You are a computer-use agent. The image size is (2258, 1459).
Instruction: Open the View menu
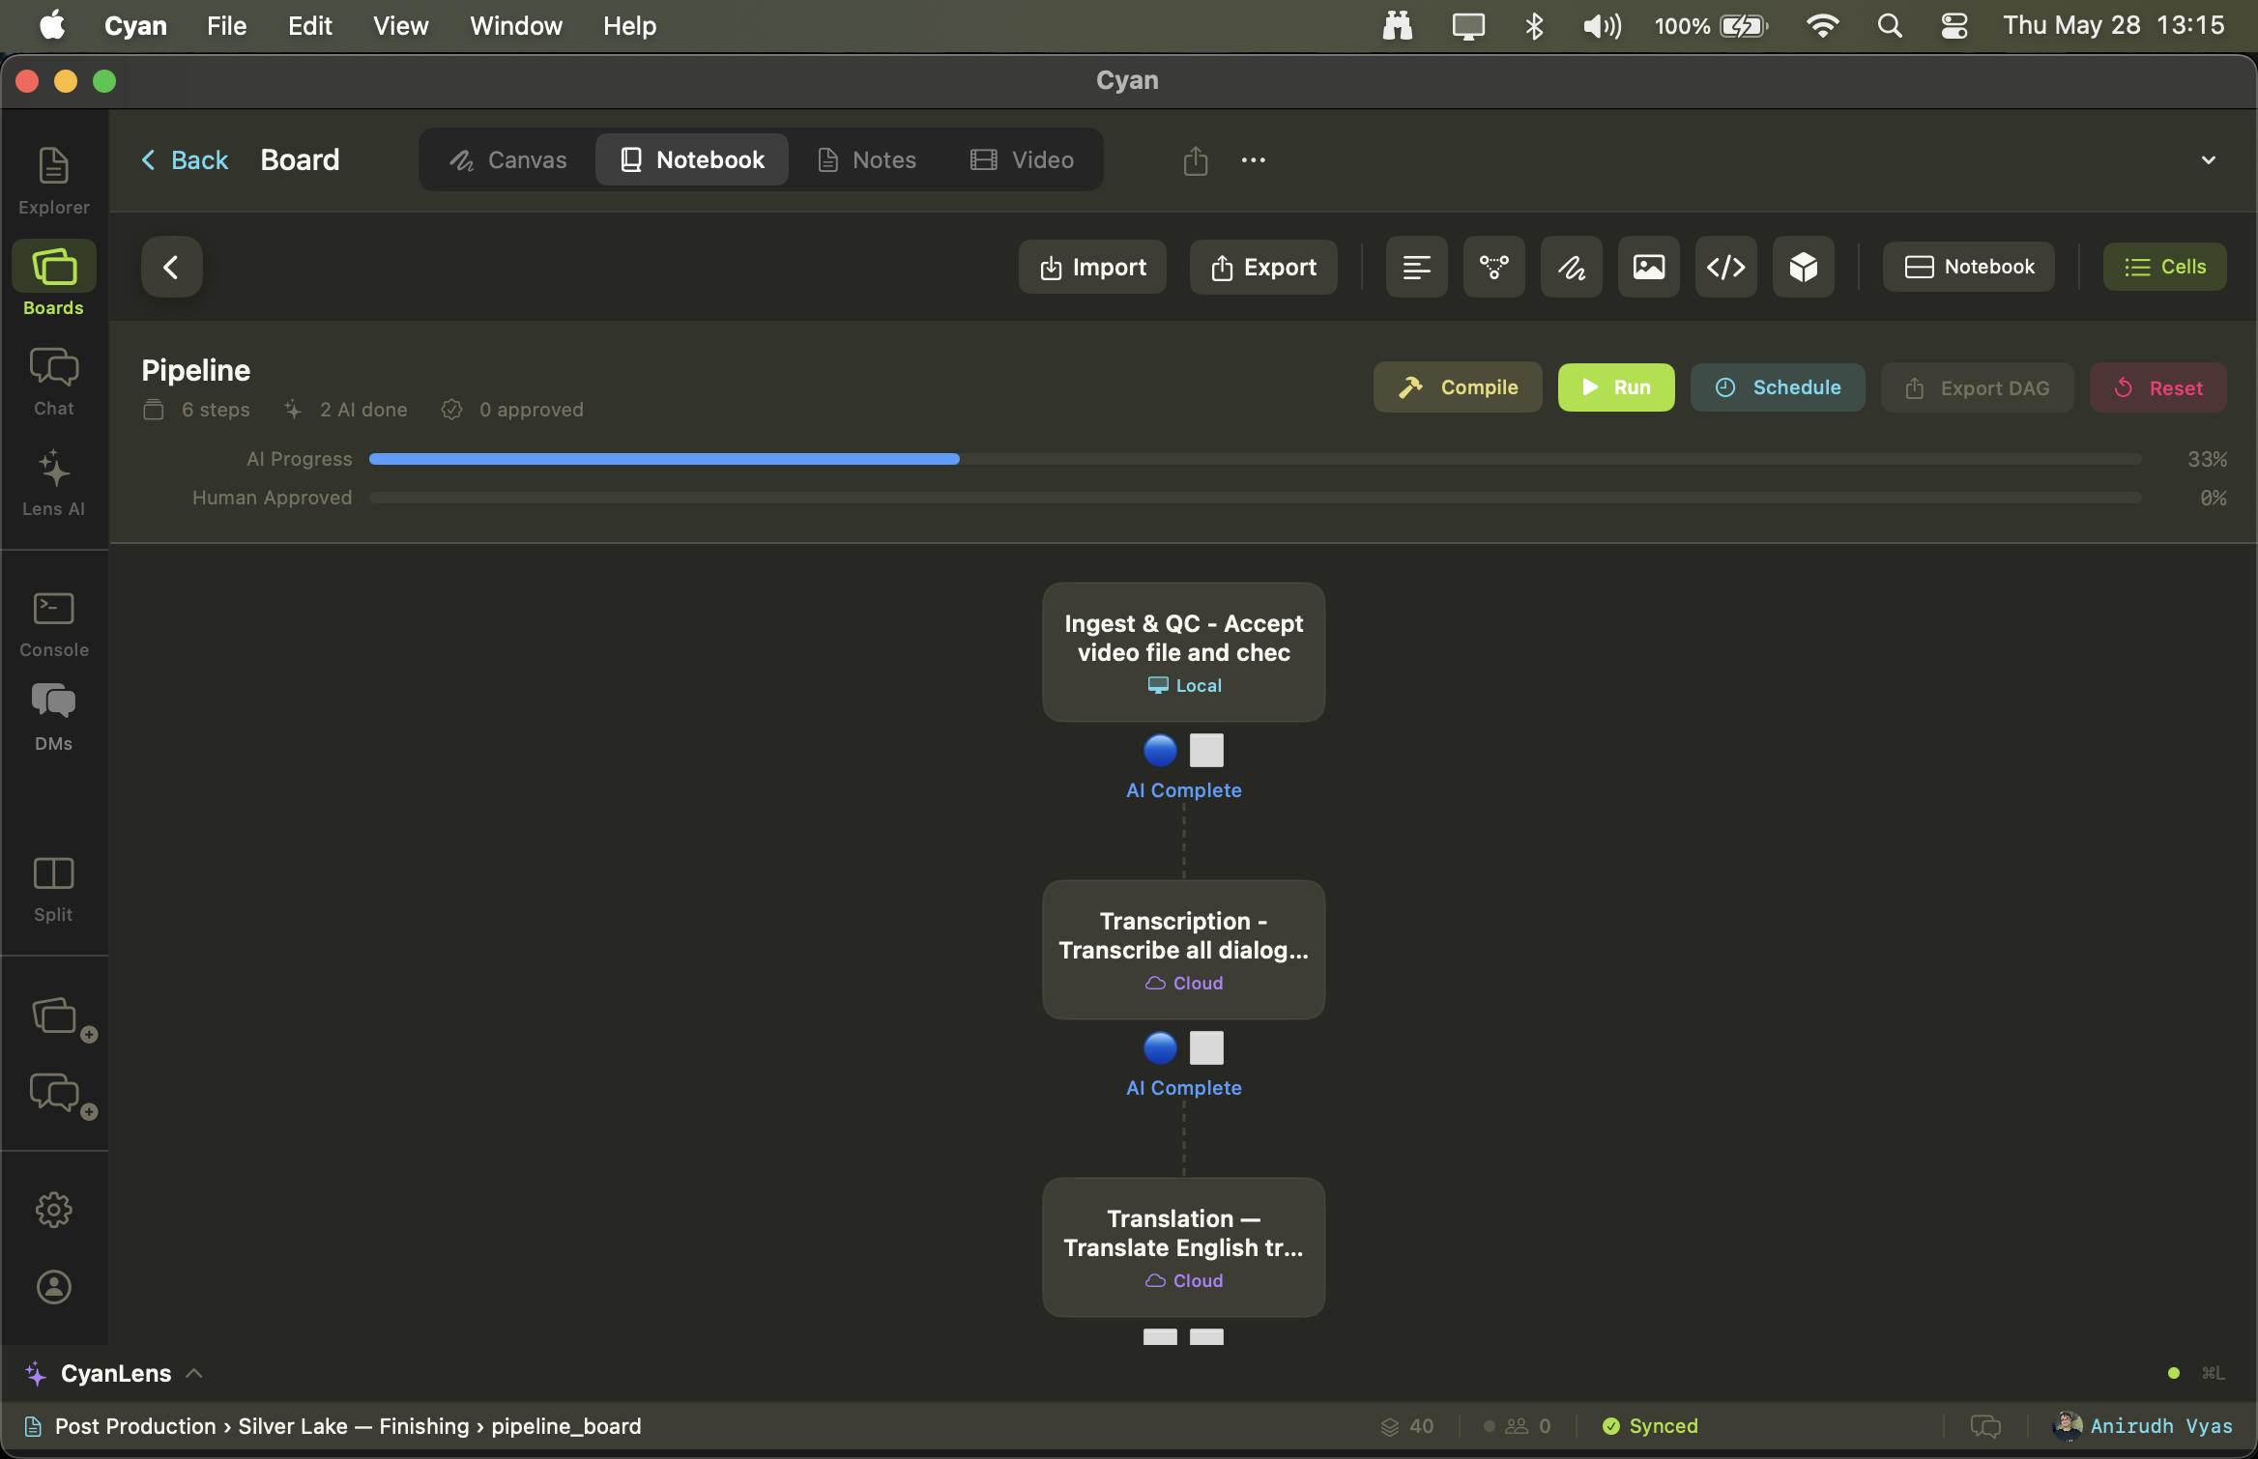(x=401, y=26)
